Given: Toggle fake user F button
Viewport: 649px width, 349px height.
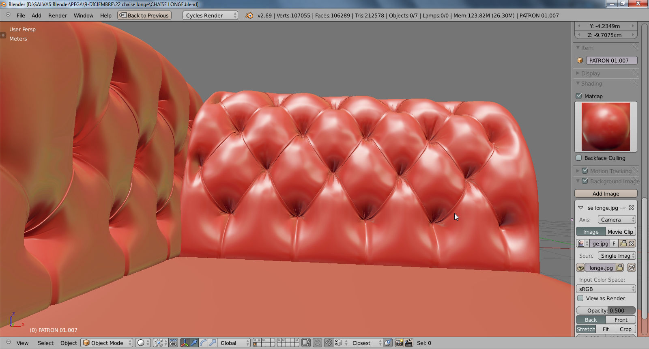Looking at the screenshot, I should (x=614, y=243).
